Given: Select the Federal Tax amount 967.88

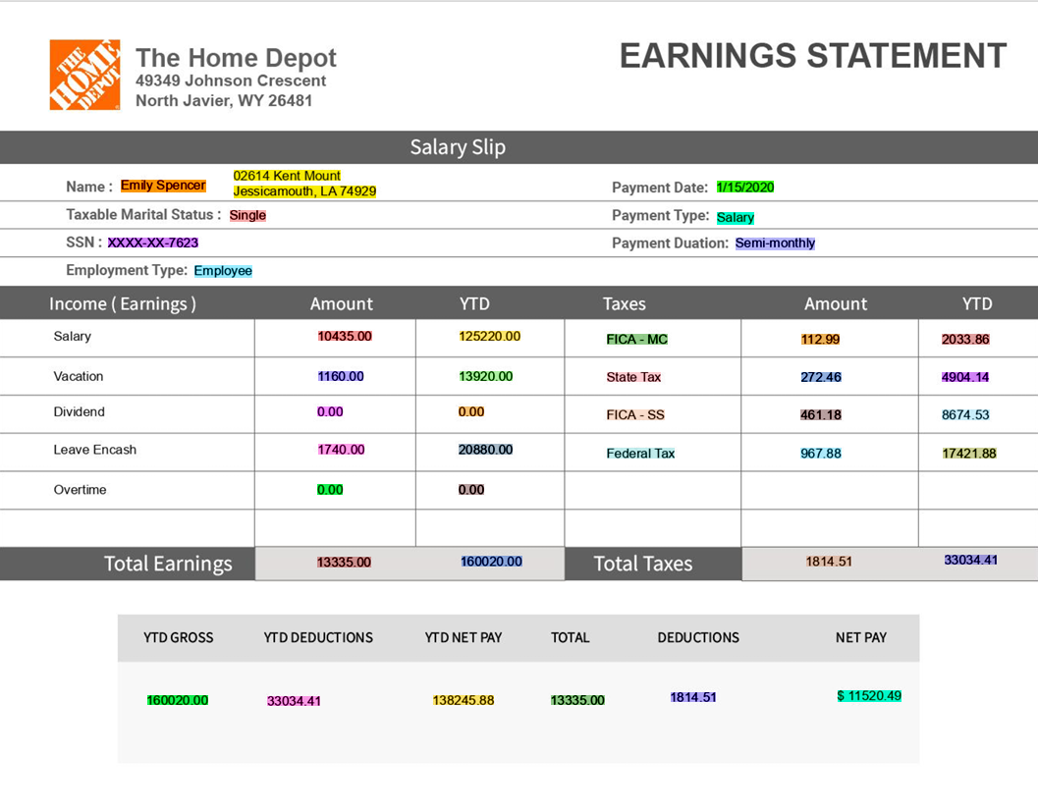Looking at the screenshot, I should (x=821, y=454).
